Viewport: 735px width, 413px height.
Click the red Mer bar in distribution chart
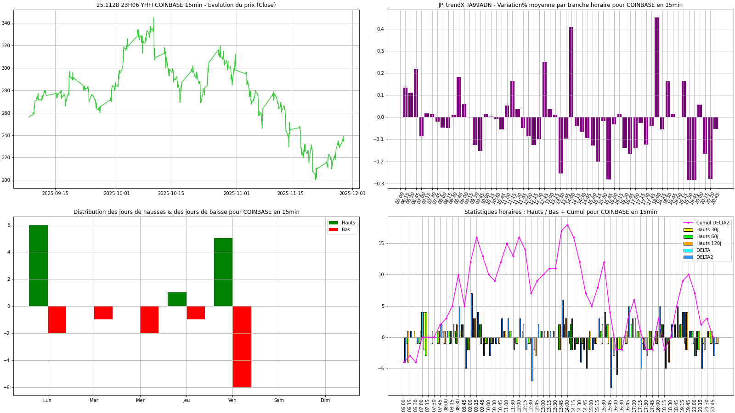149,319
